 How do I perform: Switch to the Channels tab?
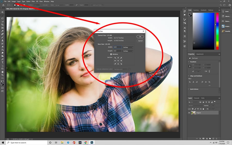pos(196,98)
